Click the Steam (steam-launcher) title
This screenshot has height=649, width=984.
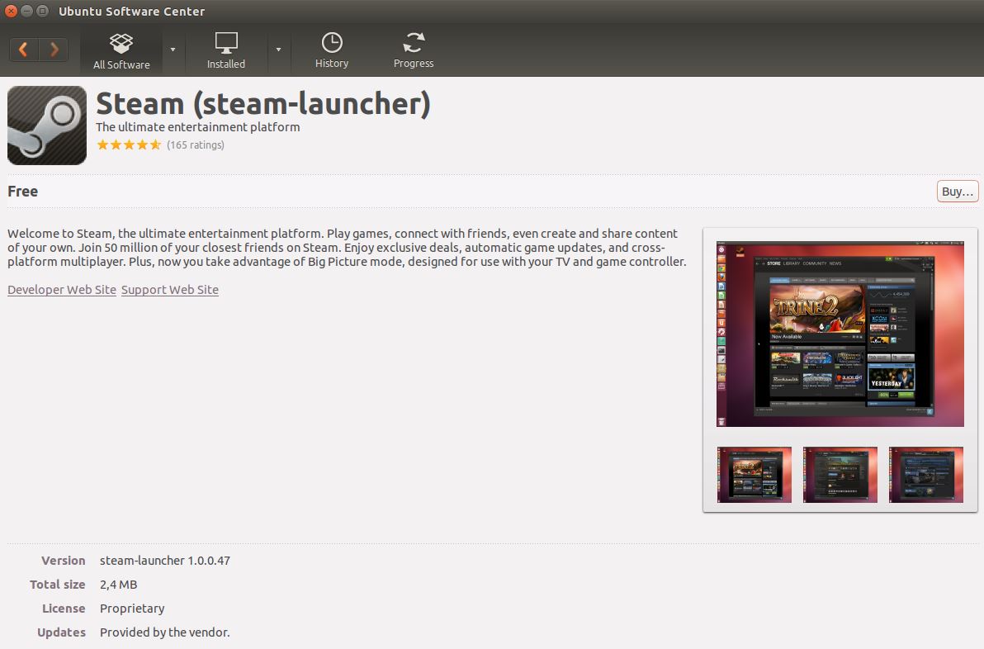pos(263,103)
